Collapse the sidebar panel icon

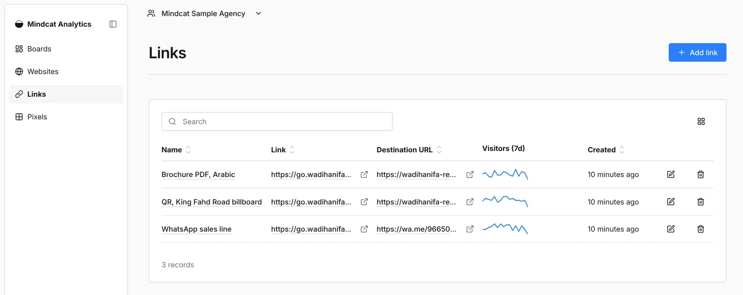[113, 24]
